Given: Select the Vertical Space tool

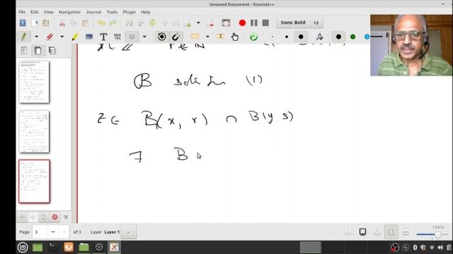Looking at the screenshot, I should coord(220,37).
